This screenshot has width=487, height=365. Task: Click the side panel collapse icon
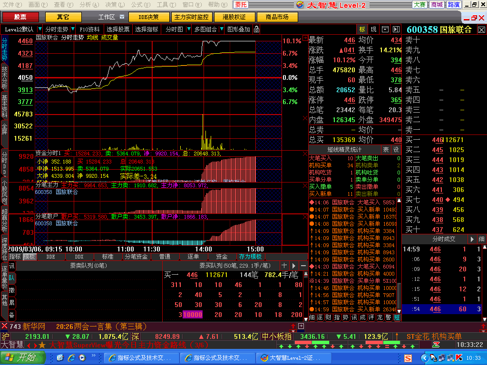pyautogui.click(x=396, y=29)
